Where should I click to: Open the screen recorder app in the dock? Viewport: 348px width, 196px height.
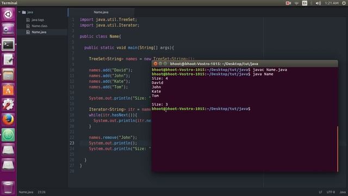tap(8, 29)
